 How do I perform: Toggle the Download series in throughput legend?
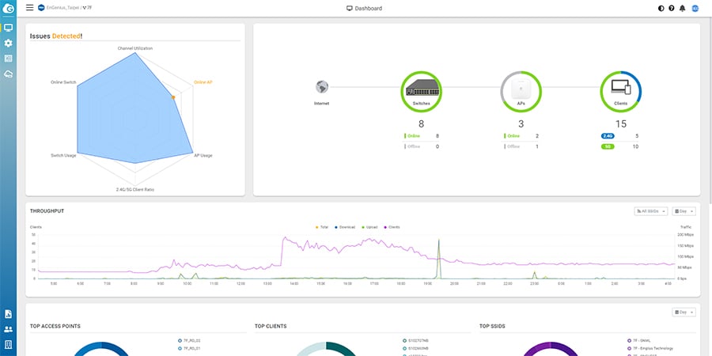click(345, 227)
